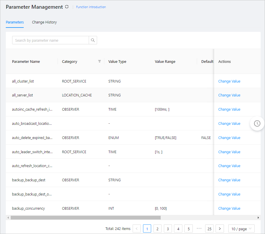Click the refresh icon beside Parameter Management

pyautogui.click(x=67, y=7)
